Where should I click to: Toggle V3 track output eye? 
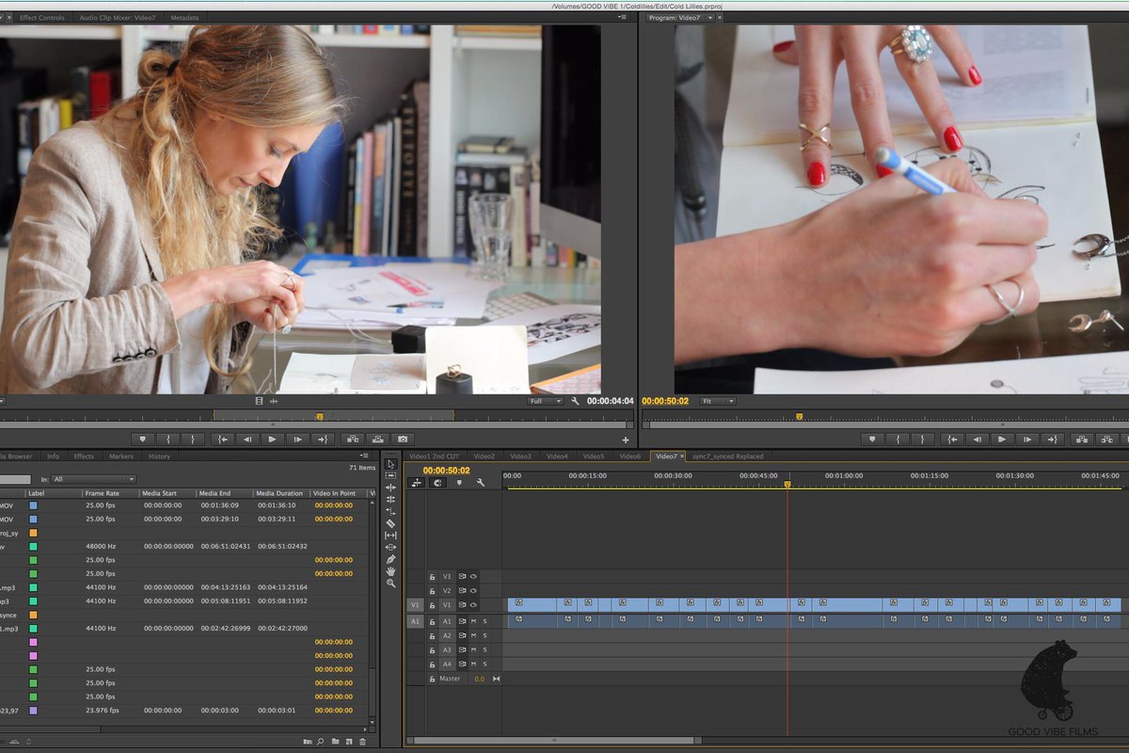click(x=473, y=576)
